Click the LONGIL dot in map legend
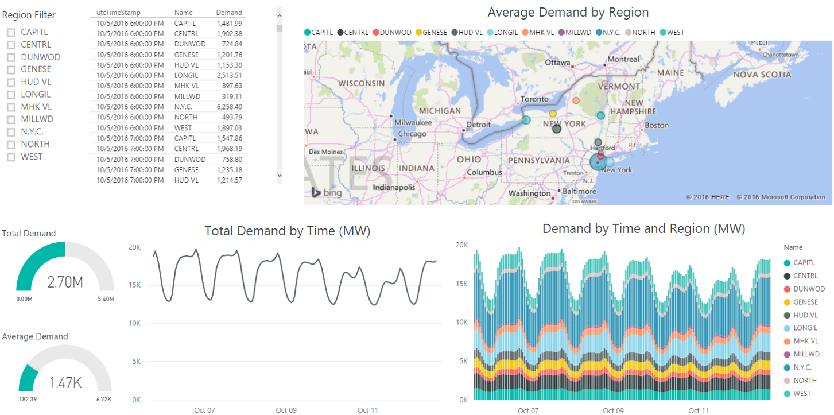834x415 pixels. click(490, 33)
